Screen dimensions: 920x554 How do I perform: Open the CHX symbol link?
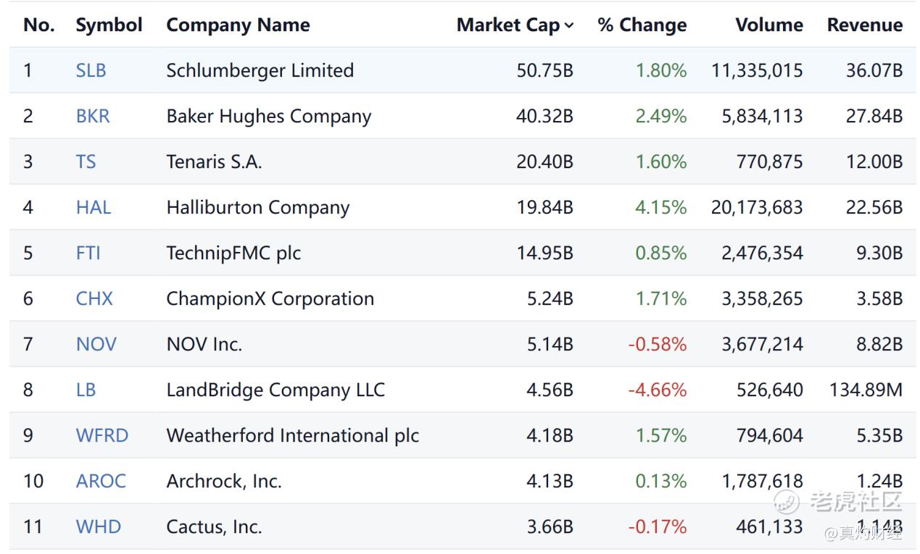pos(94,298)
